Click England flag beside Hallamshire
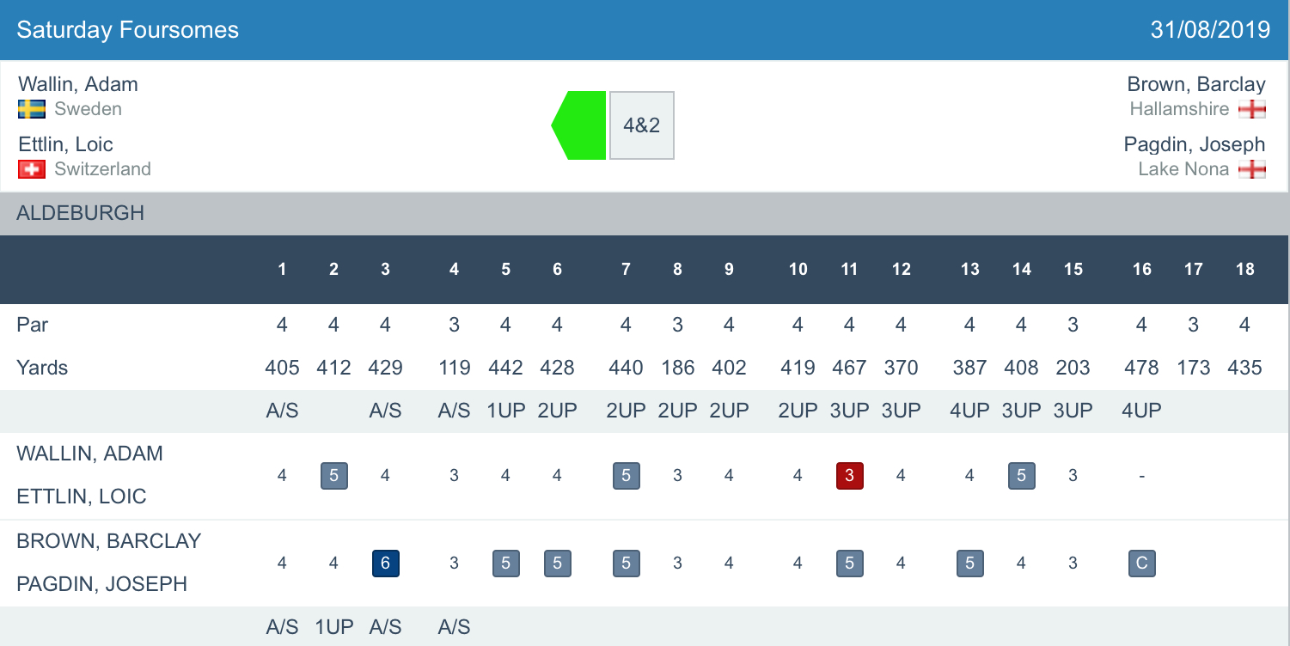1290x646 pixels. point(1252,109)
